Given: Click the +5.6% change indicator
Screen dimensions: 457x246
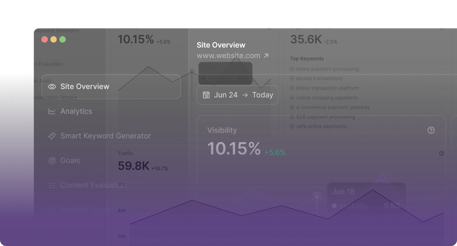Looking at the screenshot, I should pyautogui.click(x=275, y=152).
